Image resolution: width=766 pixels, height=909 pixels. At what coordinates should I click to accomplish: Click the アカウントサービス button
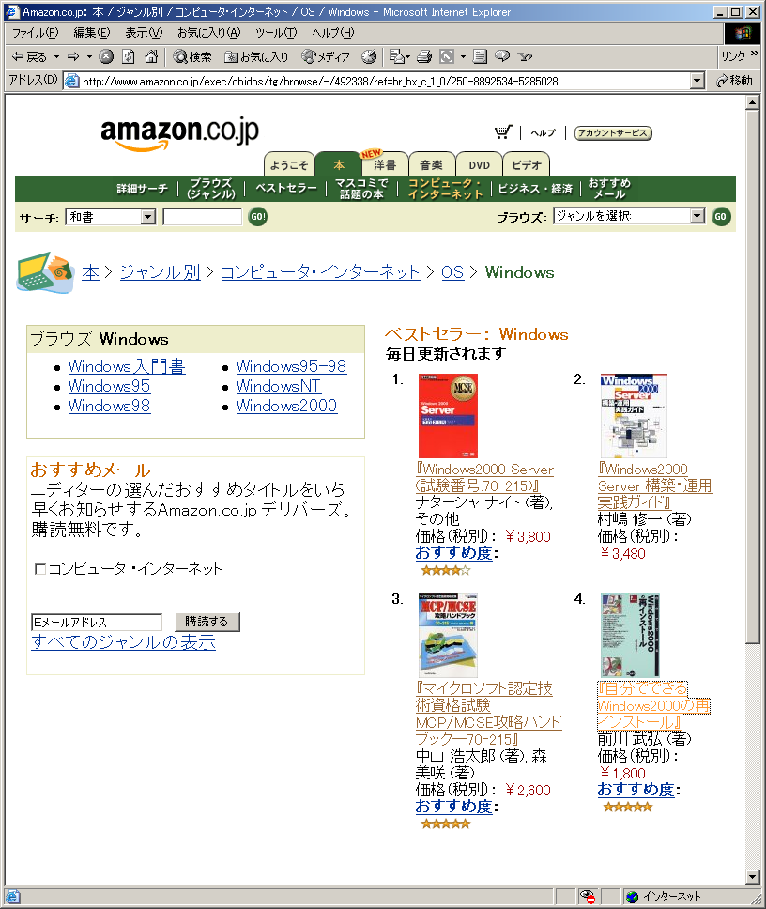coord(613,132)
